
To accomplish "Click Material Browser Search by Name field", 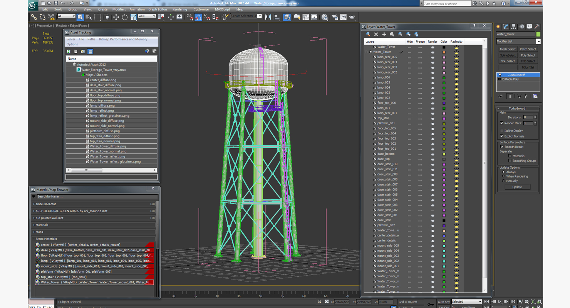I will click(96, 196).
